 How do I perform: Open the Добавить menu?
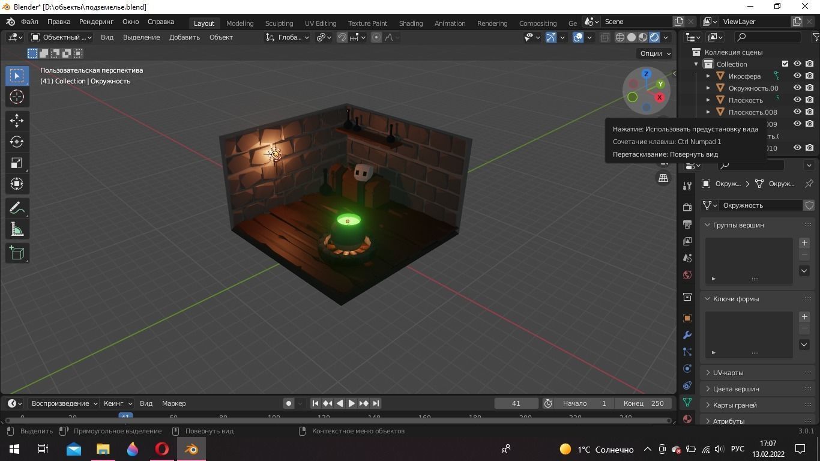pyautogui.click(x=184, y=37)
